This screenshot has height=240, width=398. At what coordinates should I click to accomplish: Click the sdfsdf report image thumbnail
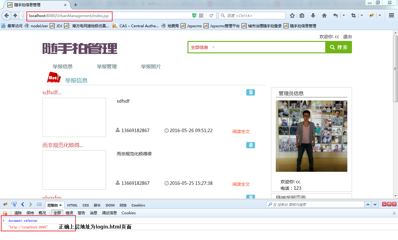pyautogui.click(x=74, y=117)
